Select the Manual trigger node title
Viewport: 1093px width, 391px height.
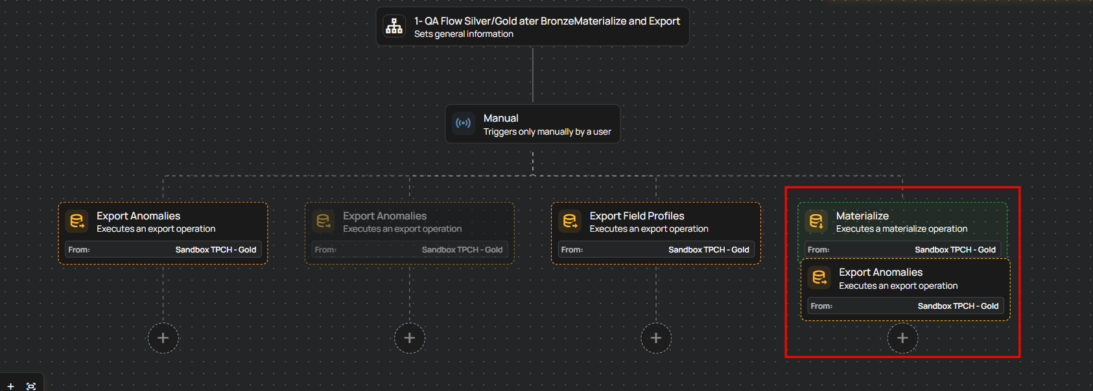point(501,118)
